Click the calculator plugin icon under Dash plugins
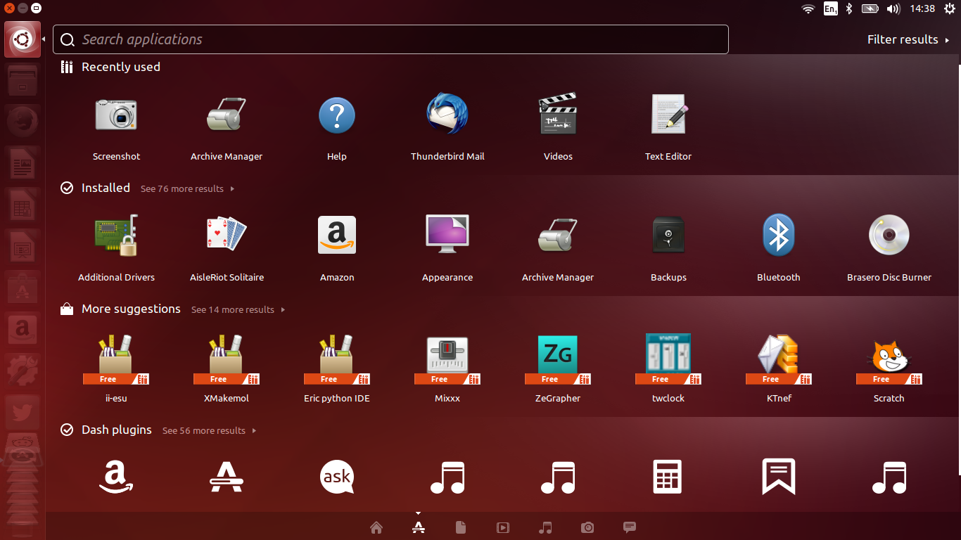 [668, 477]
